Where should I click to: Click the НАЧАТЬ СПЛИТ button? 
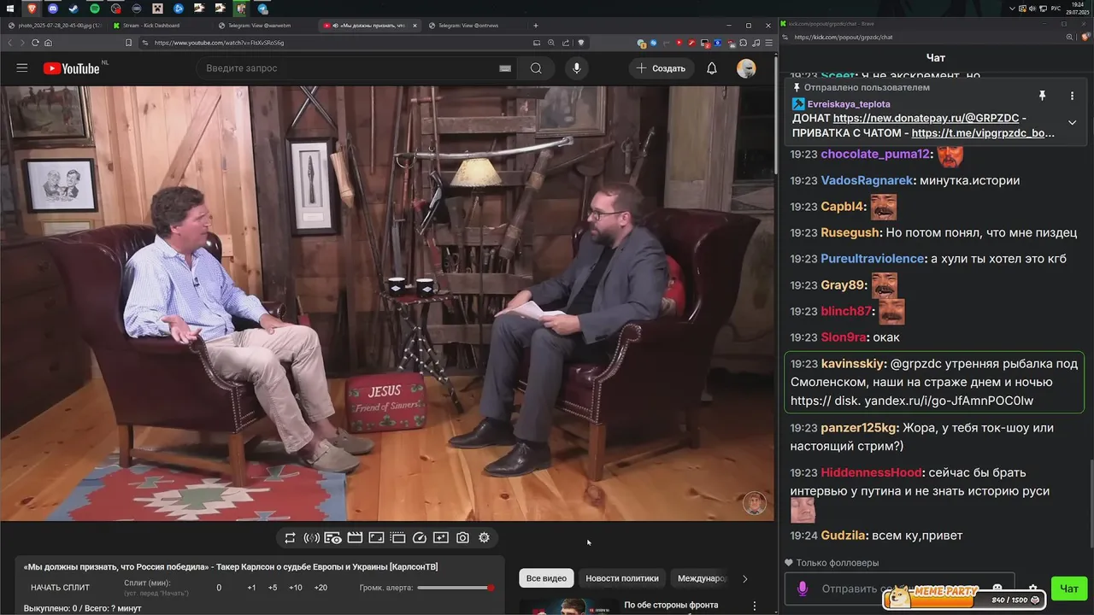[x=61, y=588]
